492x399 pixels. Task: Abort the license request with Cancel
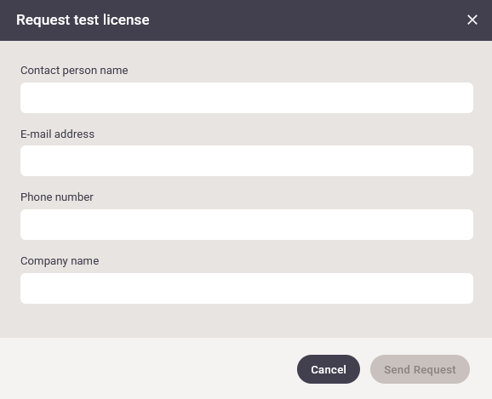[x=329, y=369]
